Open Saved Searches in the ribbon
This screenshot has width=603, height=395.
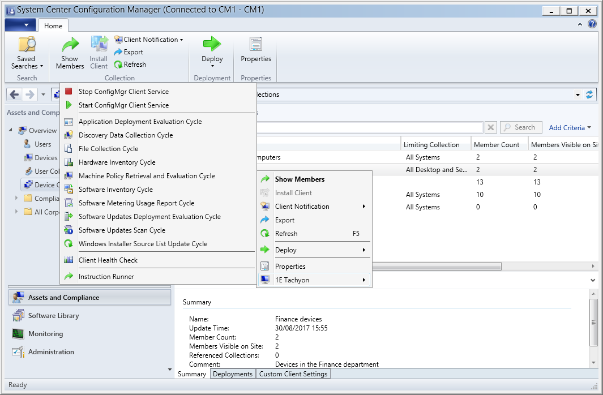point(27,54)
